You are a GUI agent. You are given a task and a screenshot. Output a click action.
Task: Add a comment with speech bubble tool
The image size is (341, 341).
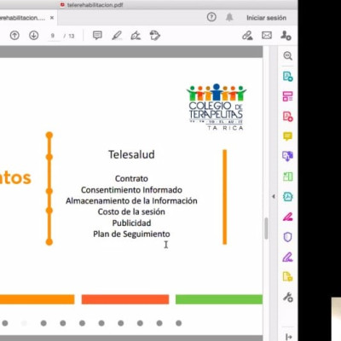(97, 36)
